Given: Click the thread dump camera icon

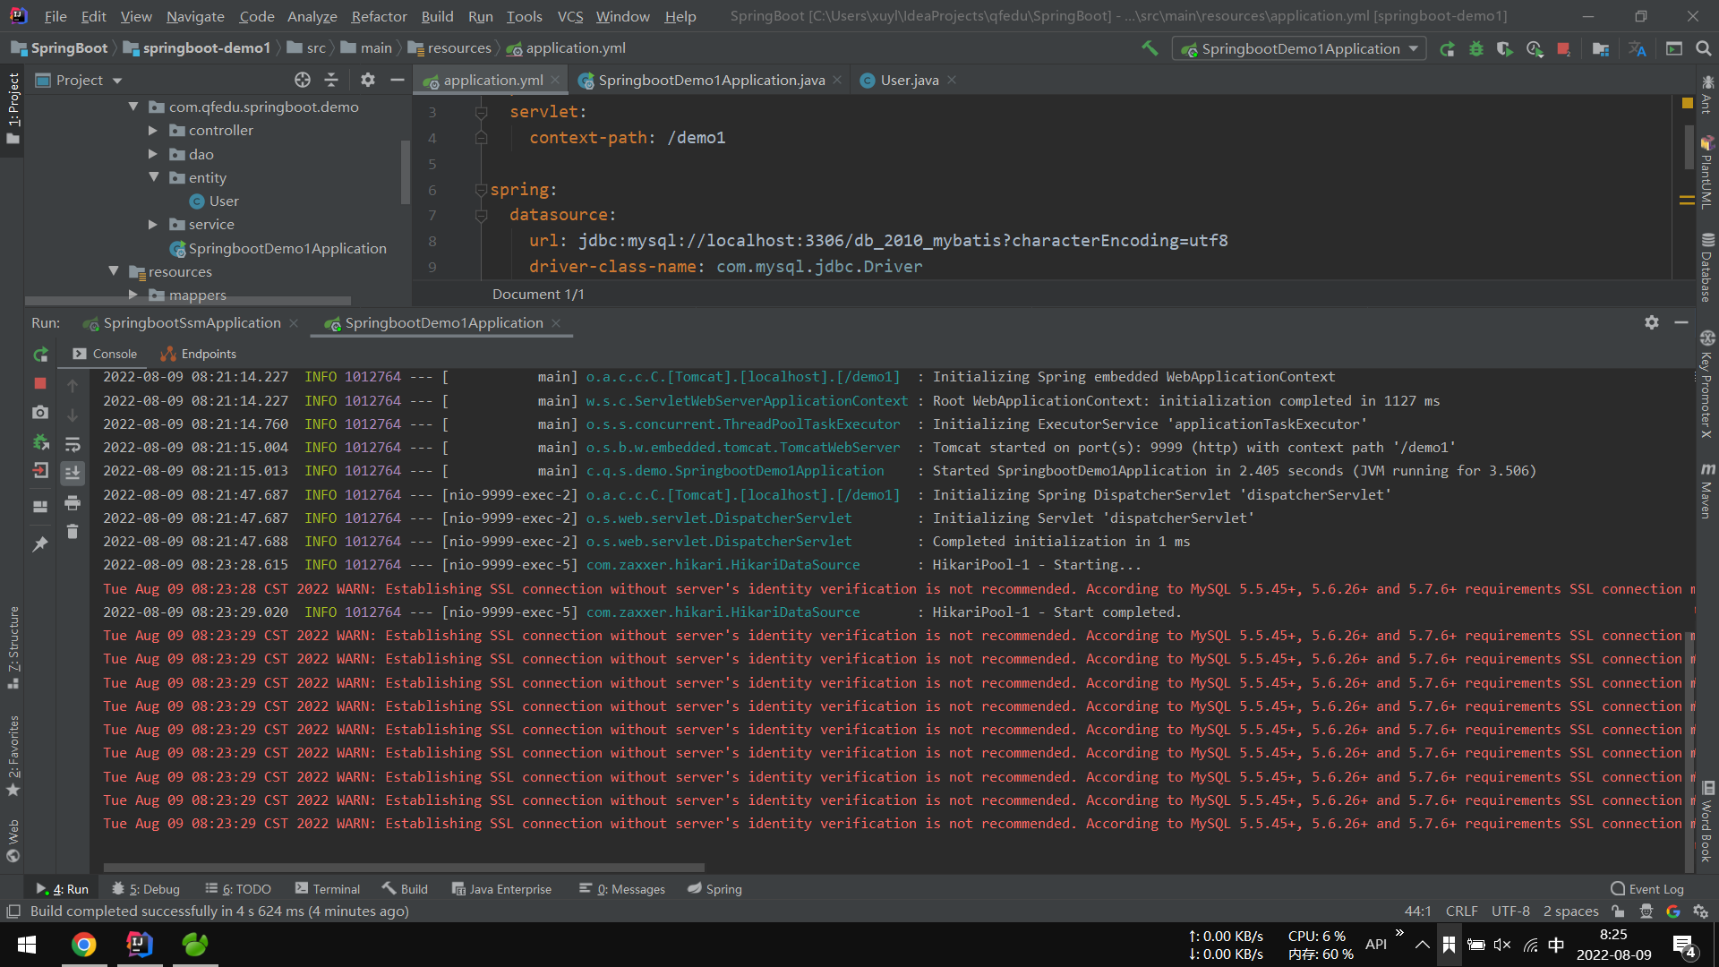Looking at the screenshot, I should click(40, 412).
